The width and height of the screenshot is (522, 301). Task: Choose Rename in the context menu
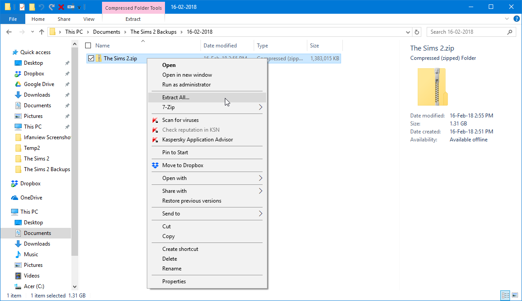(x=207, y=268)
